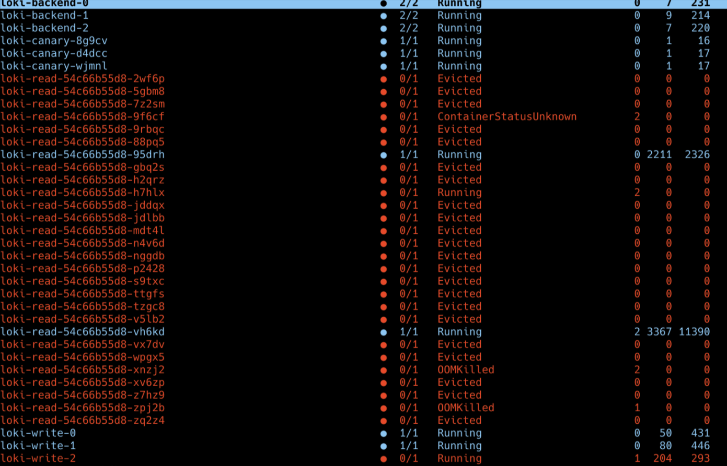This screenshot has height=466, width=727.
Task: Click the blue status dot for loki-canary-8g9cv
Action: click(x=384, y=41)
